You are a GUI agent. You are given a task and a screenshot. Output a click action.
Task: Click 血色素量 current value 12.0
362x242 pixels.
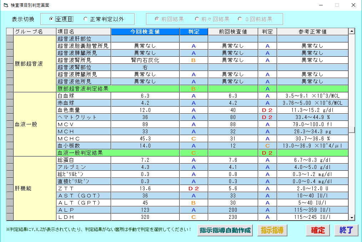tap(145, 110)
